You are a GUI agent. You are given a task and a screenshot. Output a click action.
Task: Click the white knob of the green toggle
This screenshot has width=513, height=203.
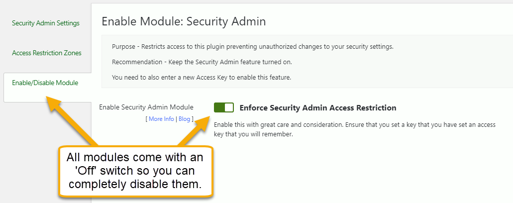[x=229, y=107]
